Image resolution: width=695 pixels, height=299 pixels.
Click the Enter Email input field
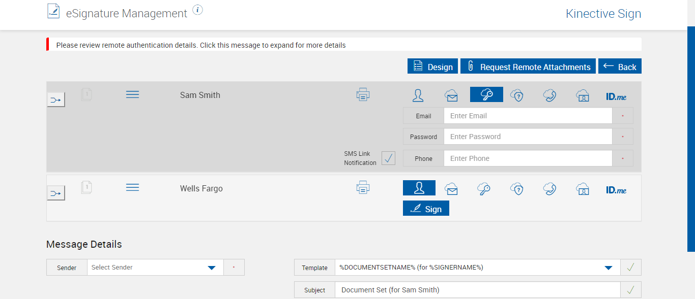coord(528,116)
